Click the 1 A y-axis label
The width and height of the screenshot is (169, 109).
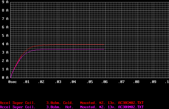click(x=5, y=69)
